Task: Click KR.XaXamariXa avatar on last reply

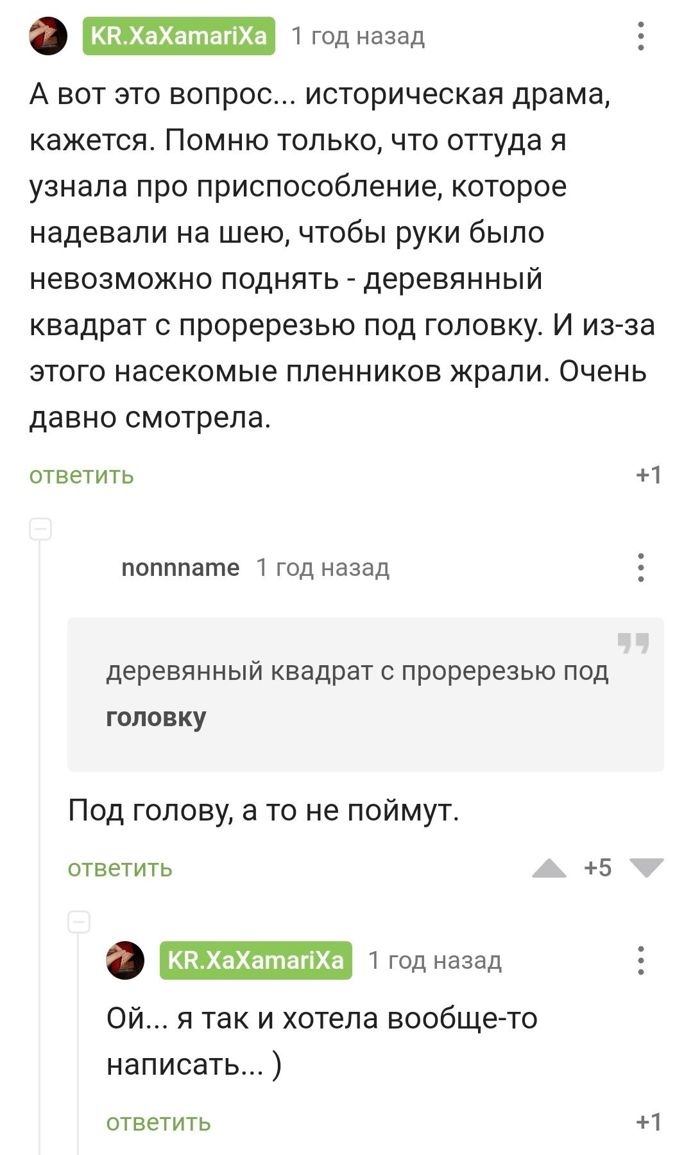Action: click(x=125, y=960)
